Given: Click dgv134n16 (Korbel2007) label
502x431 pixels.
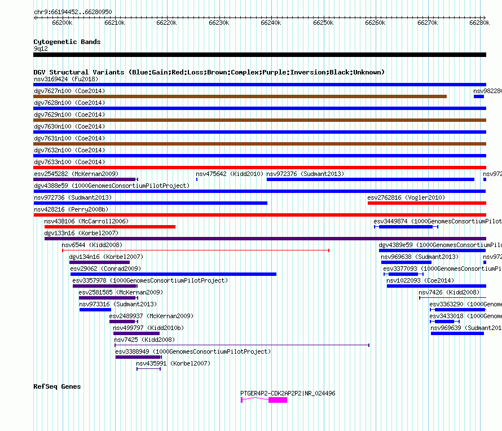Looking at the screenshot, I should click(106, 257).
